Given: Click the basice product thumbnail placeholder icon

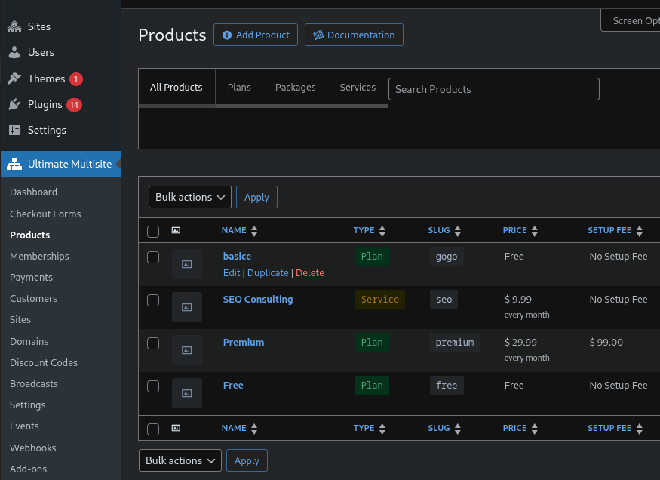Looking at the screenshot, I should click(187, 264).
